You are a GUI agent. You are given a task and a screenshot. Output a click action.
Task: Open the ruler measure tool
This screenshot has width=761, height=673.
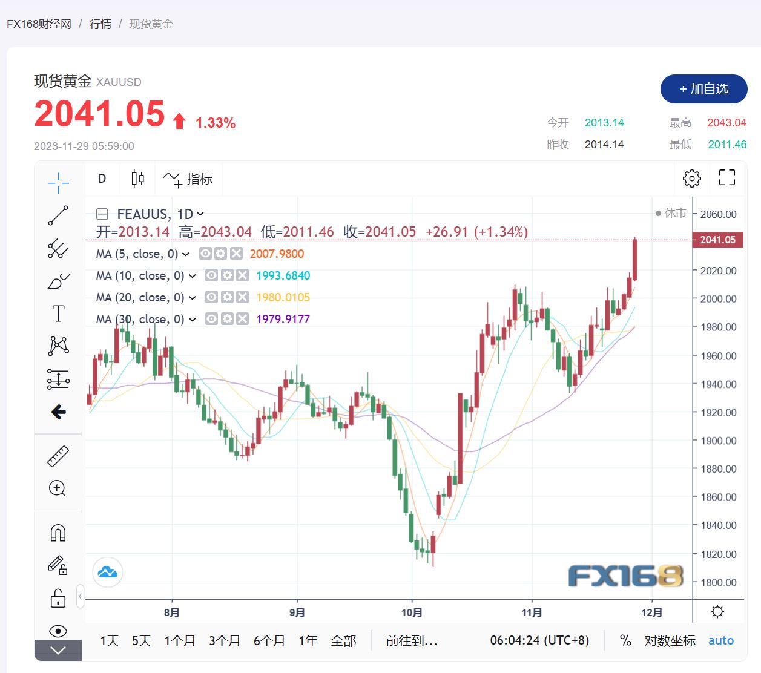click(58, 456)
